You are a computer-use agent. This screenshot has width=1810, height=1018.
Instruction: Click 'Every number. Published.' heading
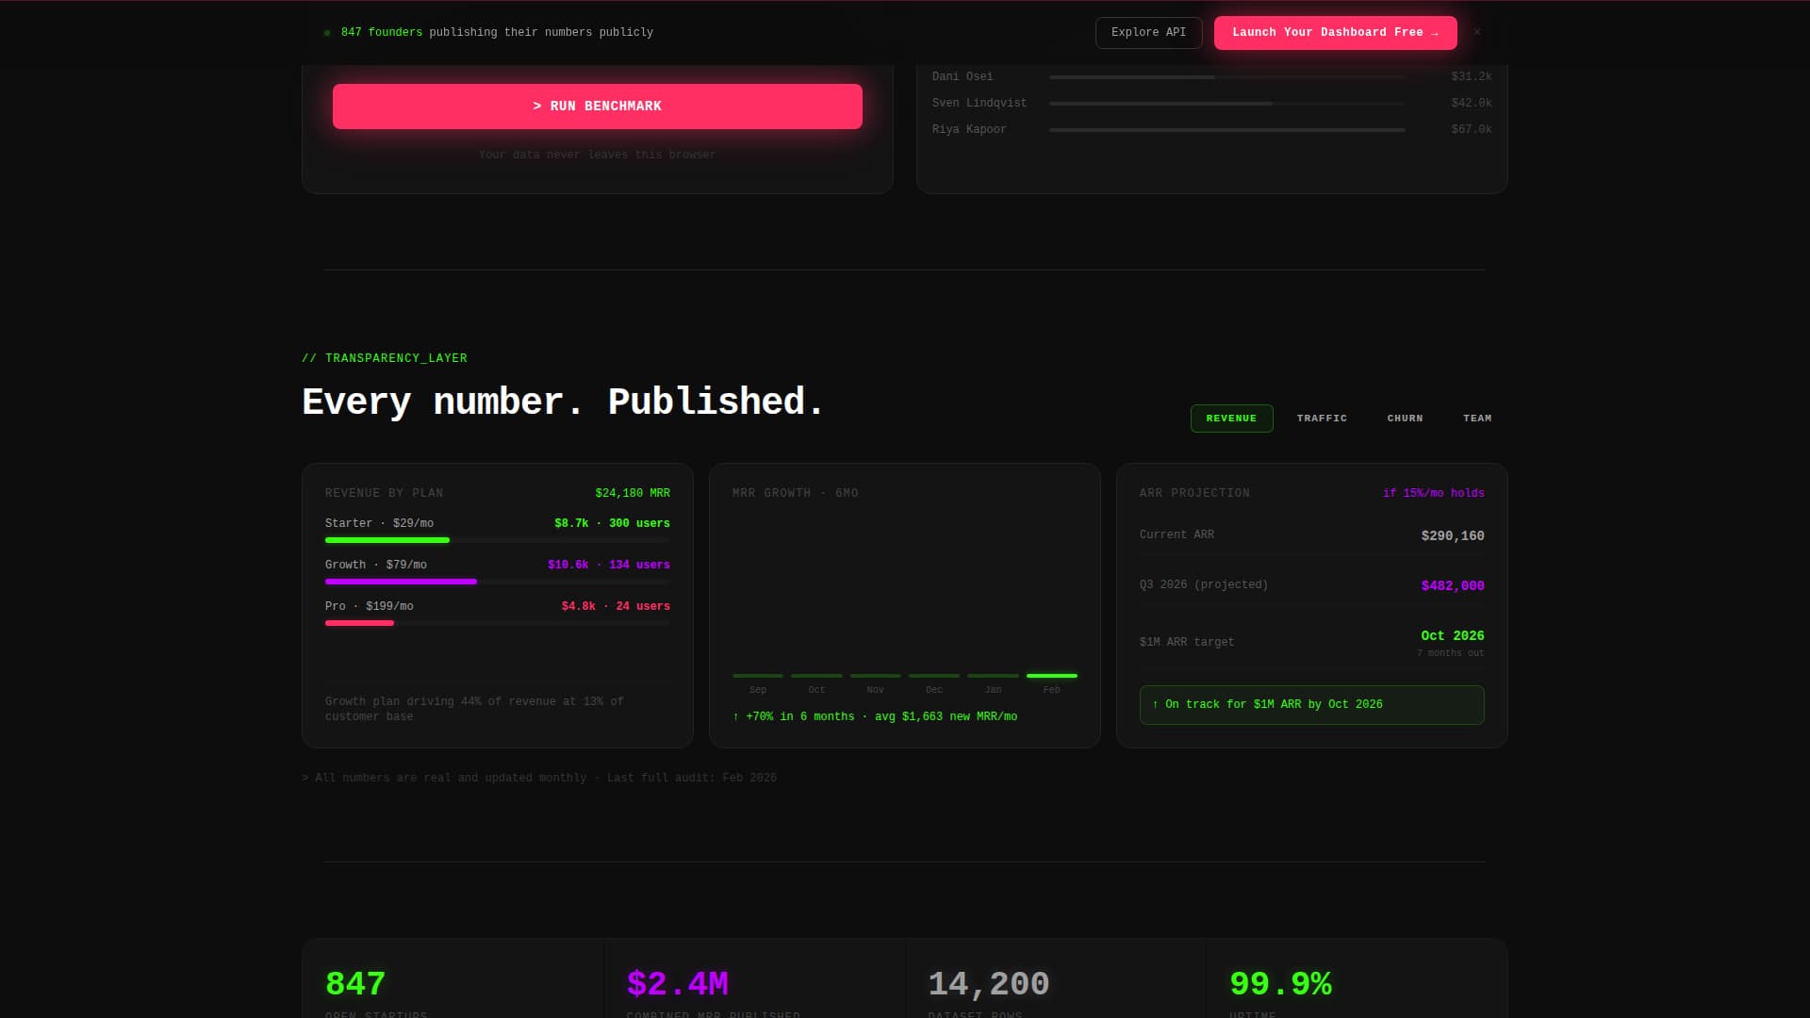point(563,402)
